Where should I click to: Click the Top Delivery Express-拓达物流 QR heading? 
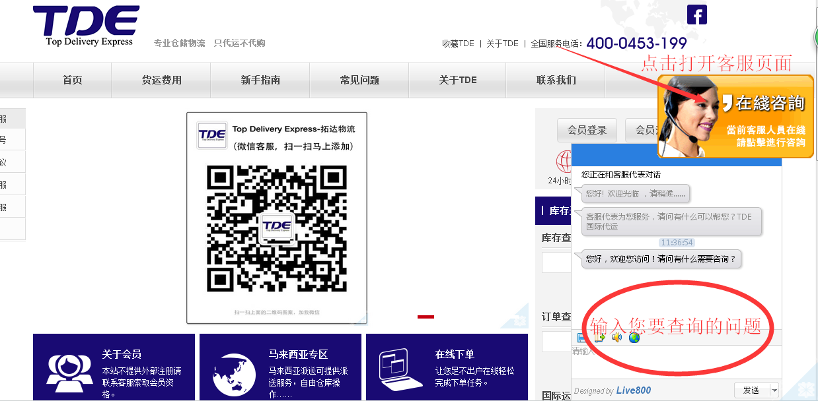293,129
